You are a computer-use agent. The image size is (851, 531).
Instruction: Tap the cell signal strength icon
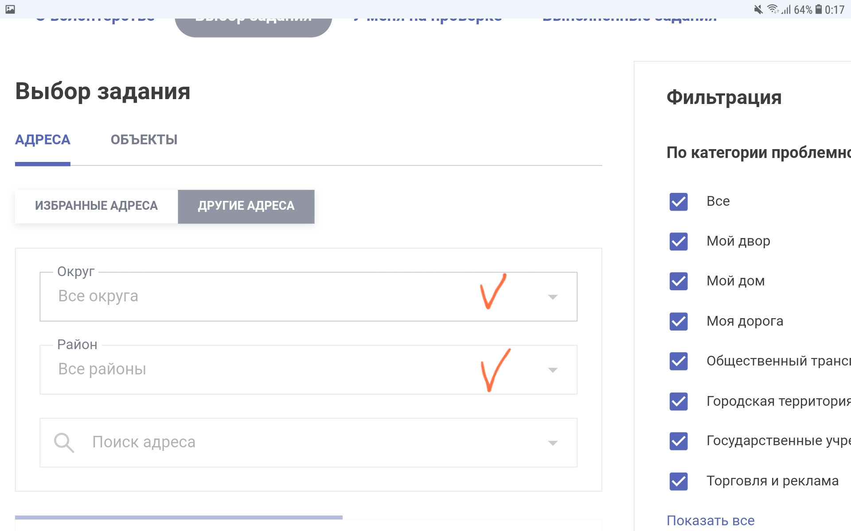786,9
